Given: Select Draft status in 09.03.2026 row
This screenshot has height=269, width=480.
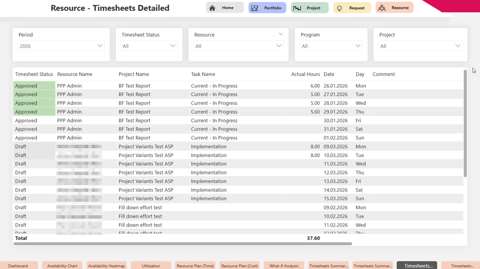Looking at the screenshot, I should point(21,146).
